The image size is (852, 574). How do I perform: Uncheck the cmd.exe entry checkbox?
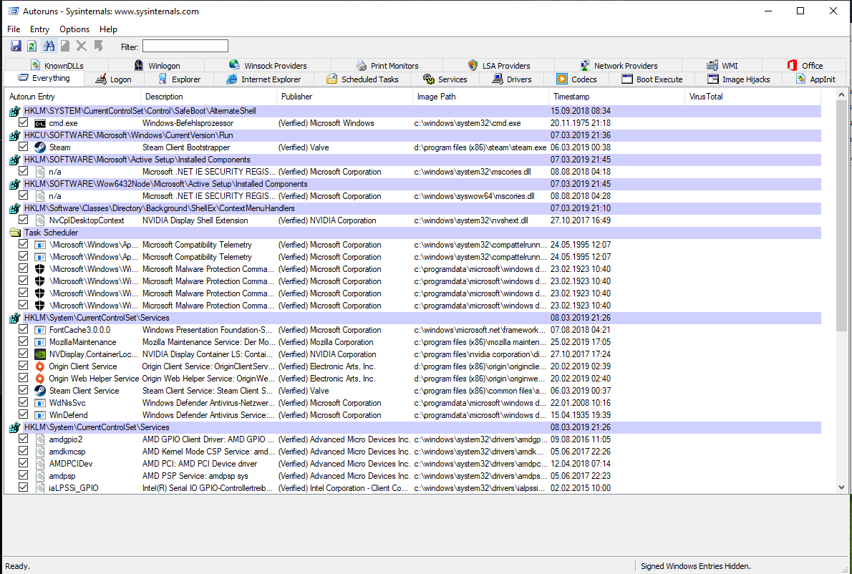[x=24, y=122]
